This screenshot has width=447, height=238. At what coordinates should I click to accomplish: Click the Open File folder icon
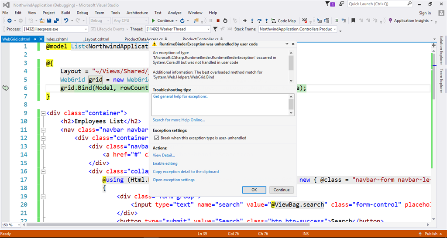click(41, 20)
